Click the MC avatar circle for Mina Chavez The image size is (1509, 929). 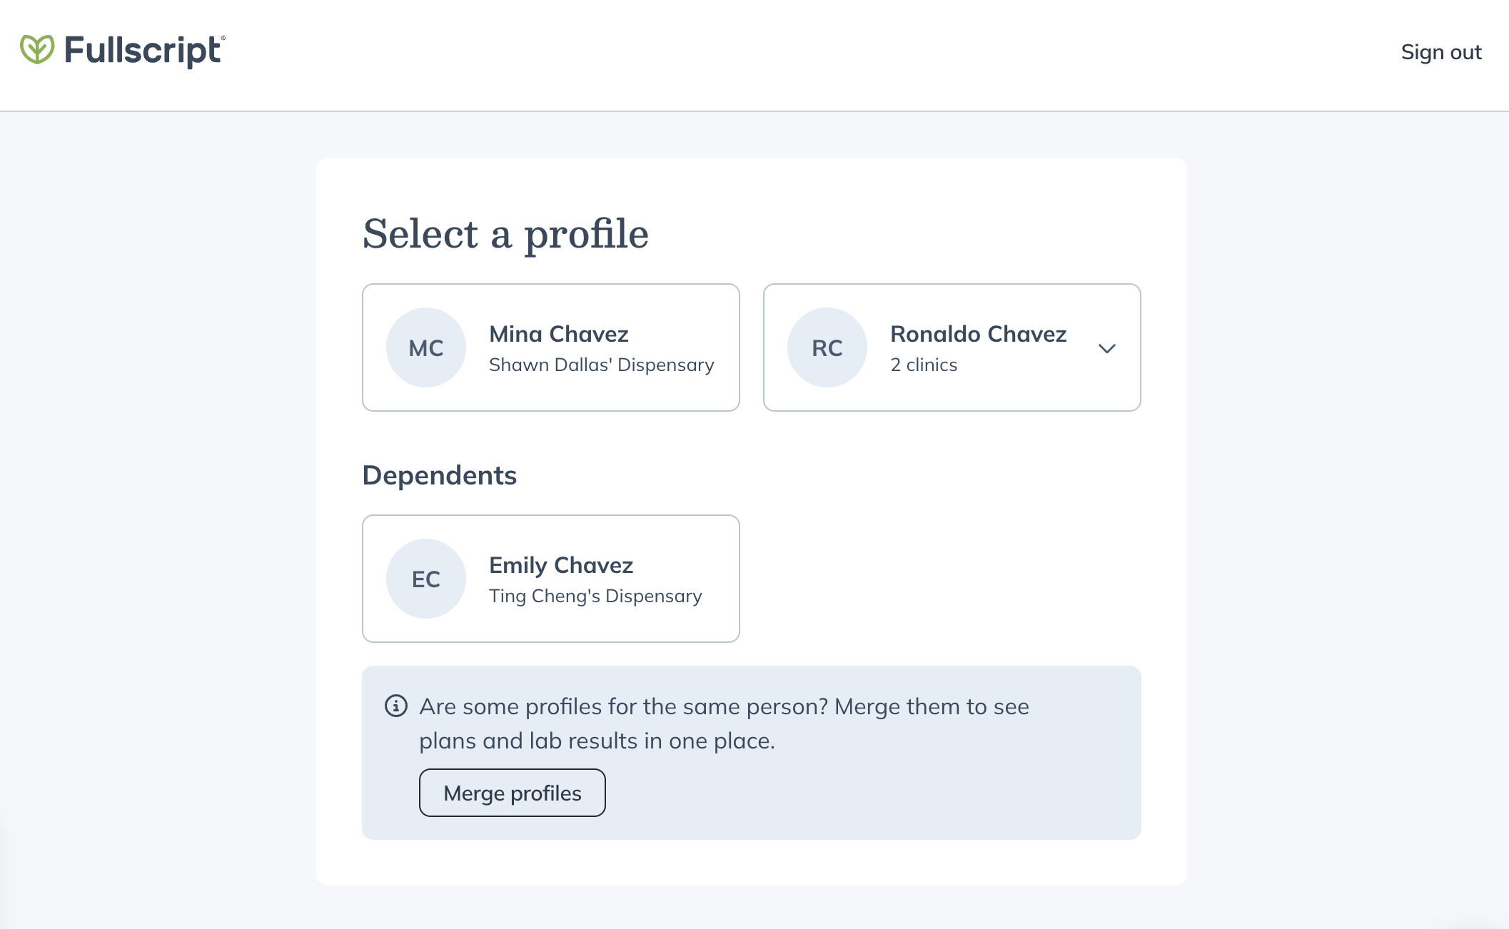[425, 347]
